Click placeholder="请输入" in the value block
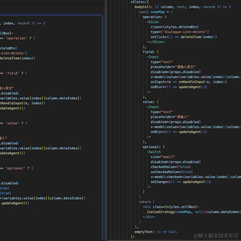 click(x=170, y=117)
